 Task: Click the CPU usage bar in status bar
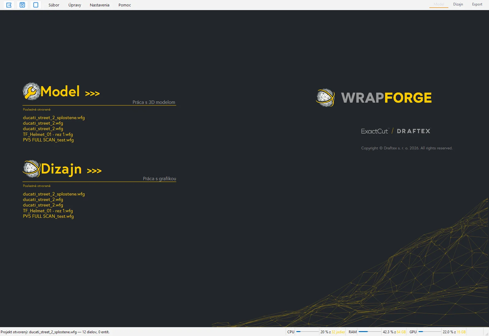click(307, 332)
